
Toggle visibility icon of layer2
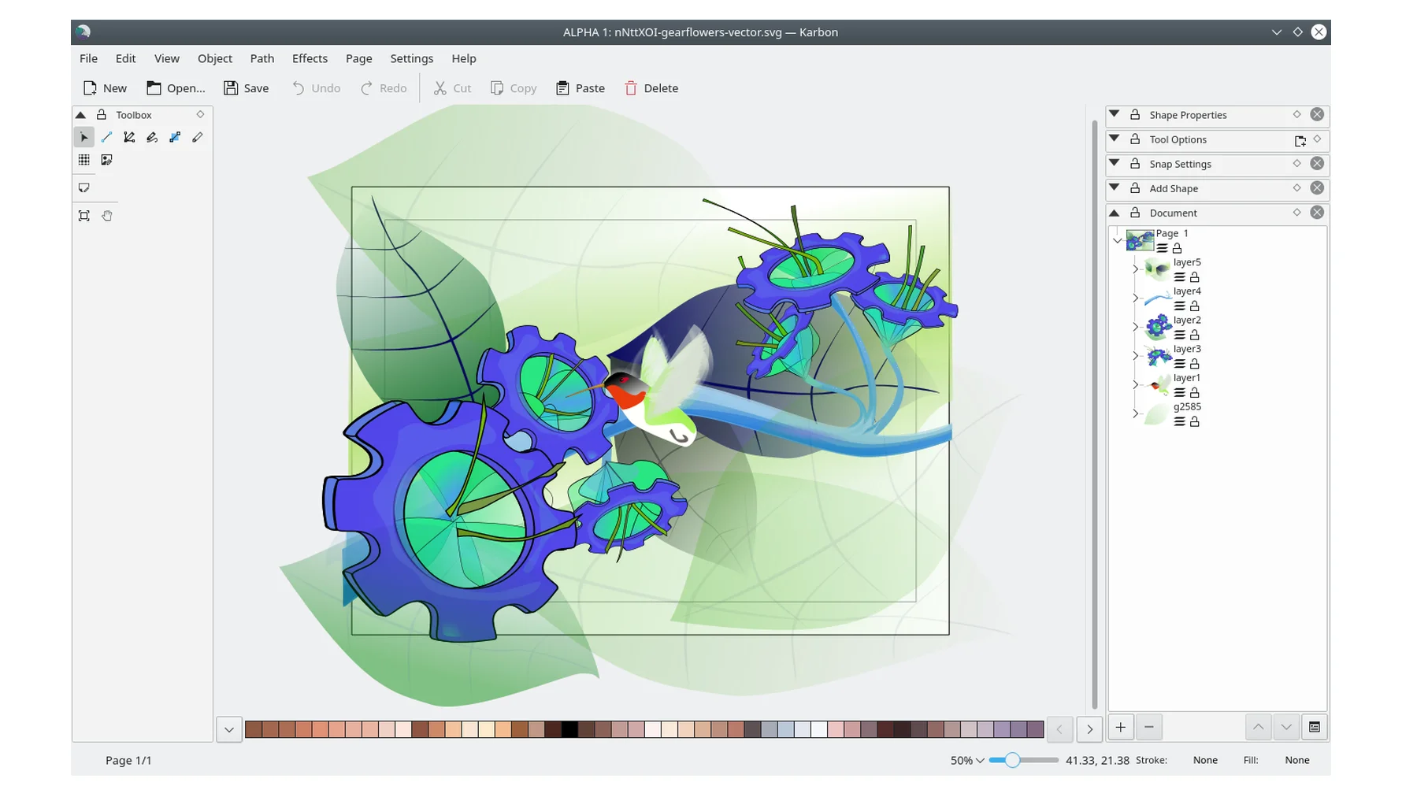pyautogui.click(x=1179, y=335)
